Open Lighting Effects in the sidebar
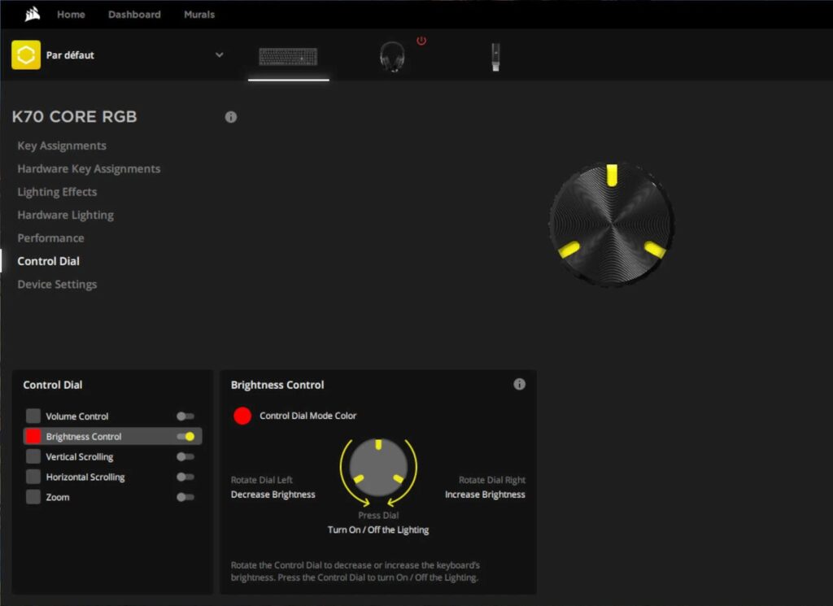833x606 pixels. 57,192
